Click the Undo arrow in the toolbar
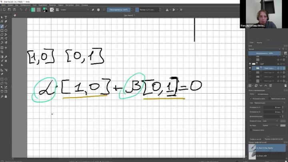The height and width of the screenshot is (162, 288). click(x=21, y=9)
